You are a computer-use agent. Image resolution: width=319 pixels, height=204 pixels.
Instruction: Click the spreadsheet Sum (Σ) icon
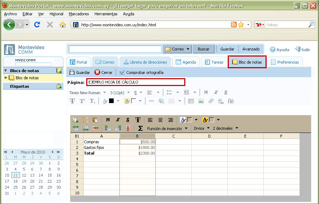pos(140,128)
